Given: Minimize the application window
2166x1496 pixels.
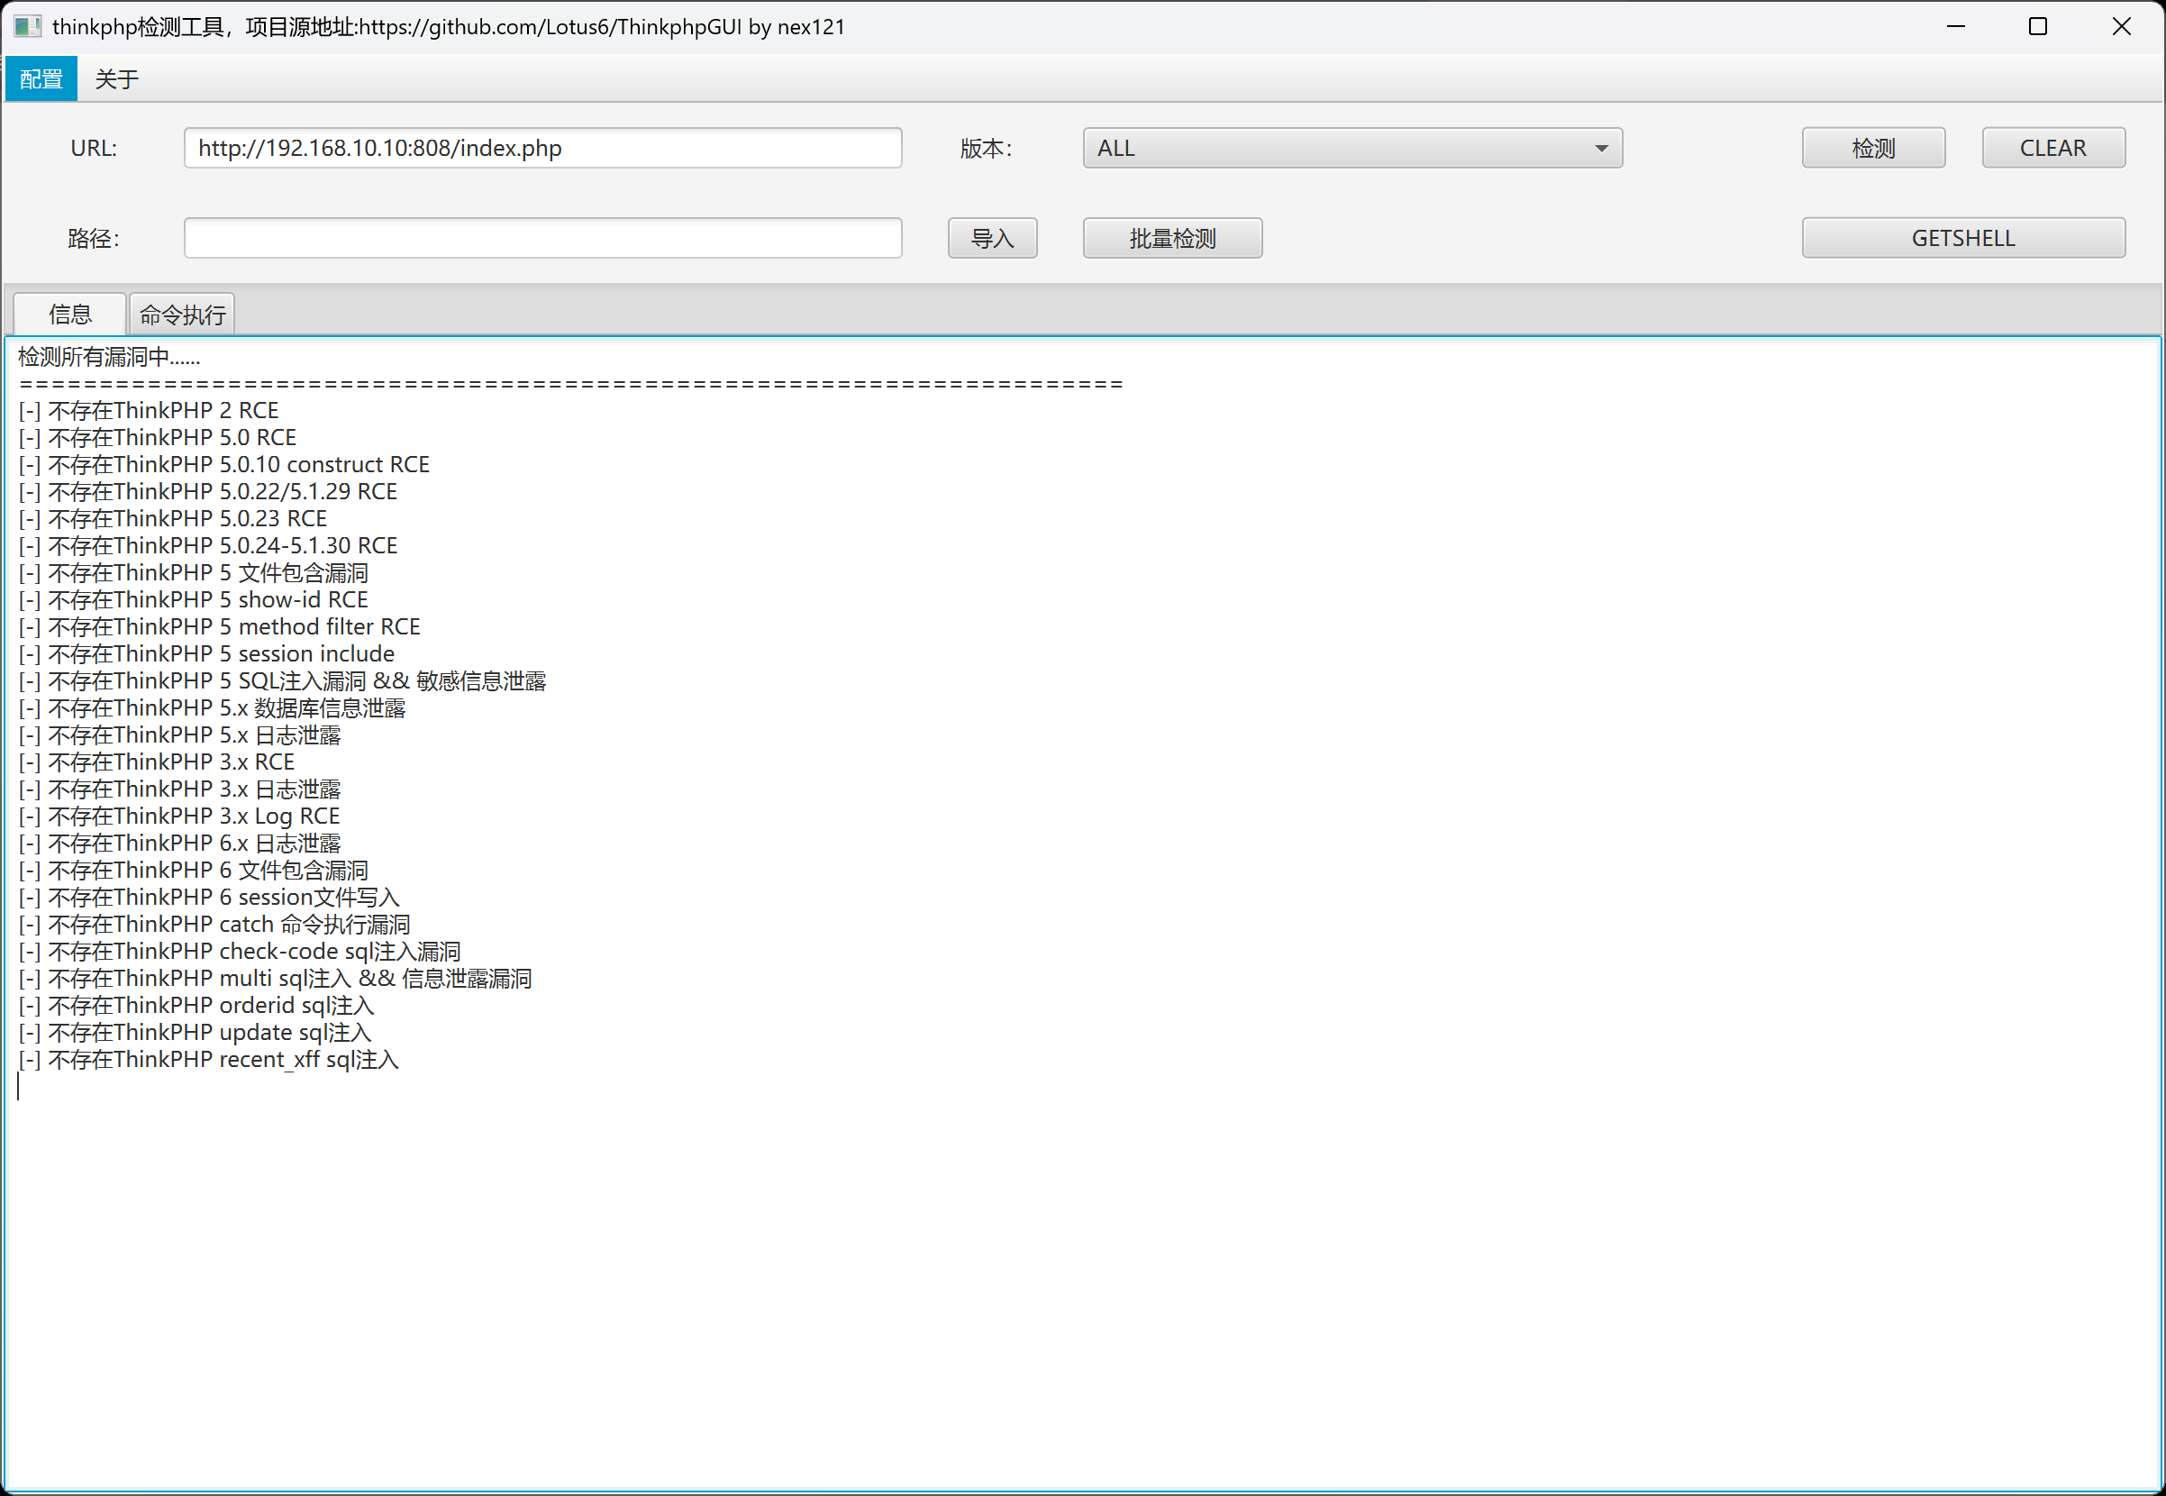Looking at the screenshot, I should click(1955, 26).
